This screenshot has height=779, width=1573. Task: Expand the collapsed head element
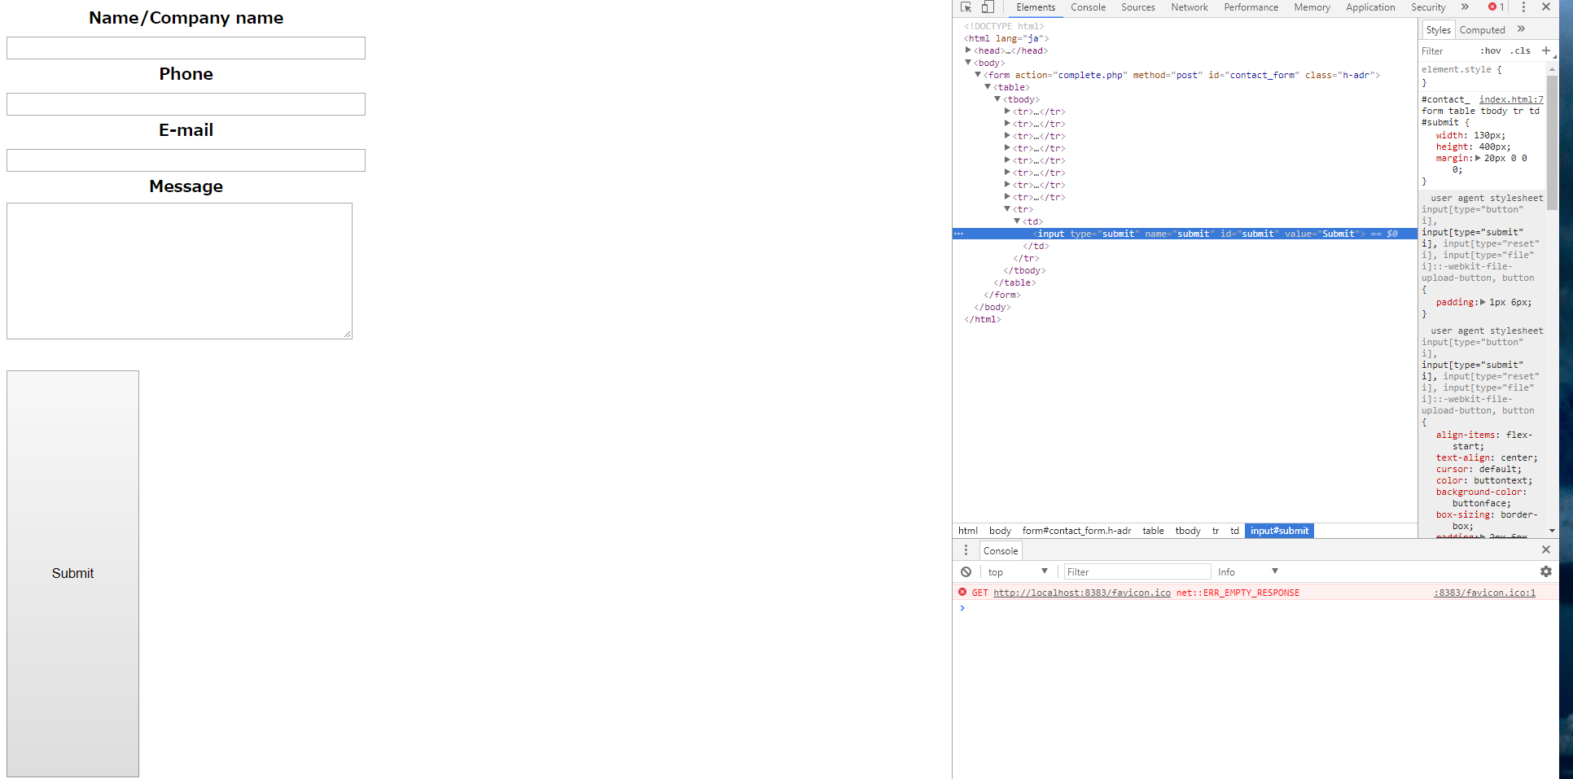968,50
